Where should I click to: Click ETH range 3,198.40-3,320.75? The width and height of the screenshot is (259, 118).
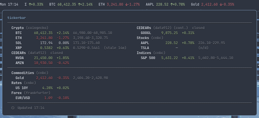point(91,38)
